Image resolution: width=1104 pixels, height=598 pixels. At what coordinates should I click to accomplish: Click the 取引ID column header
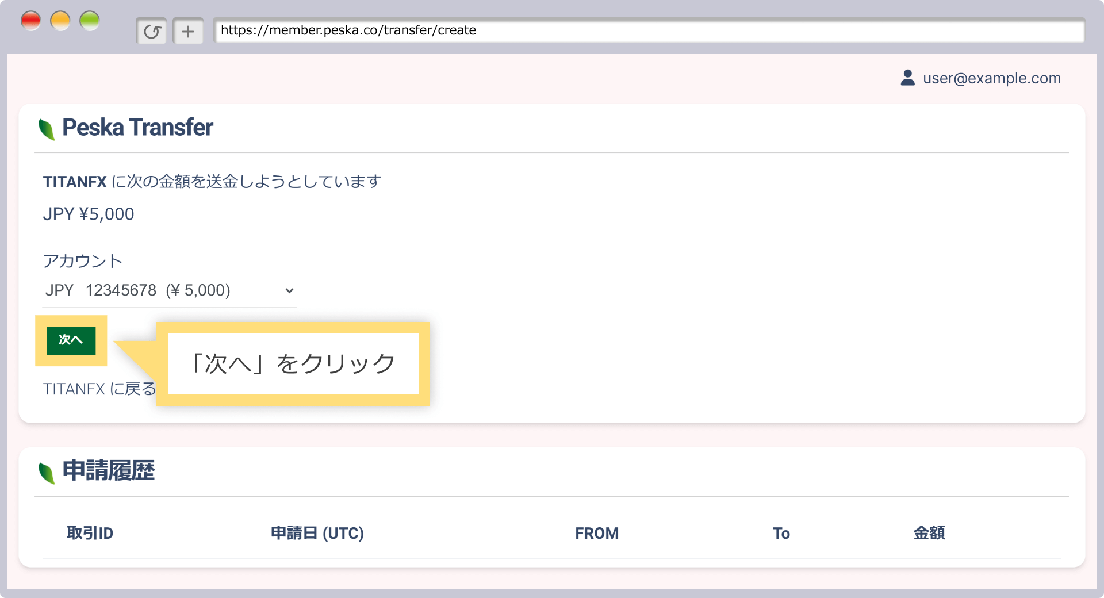(90, 533)
